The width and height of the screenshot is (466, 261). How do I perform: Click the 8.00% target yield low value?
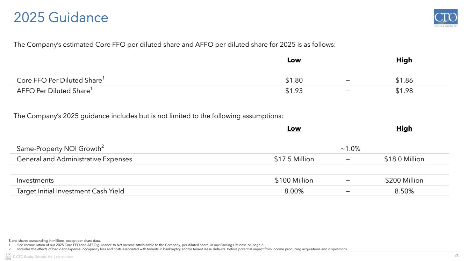(294, 191)
